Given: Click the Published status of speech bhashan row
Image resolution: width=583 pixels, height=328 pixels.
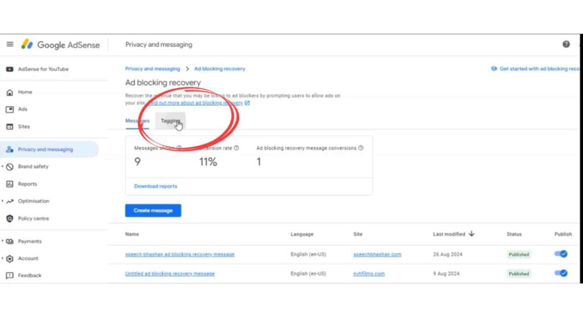Looking at the screenshot, I should [x=519, y=255].
